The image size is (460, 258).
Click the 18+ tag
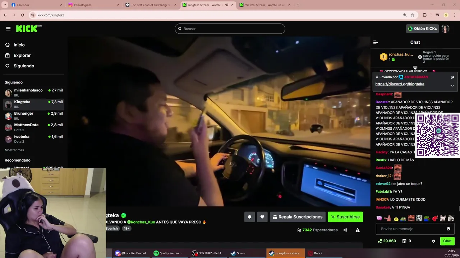pyautogui.click(x=126, y=228)
